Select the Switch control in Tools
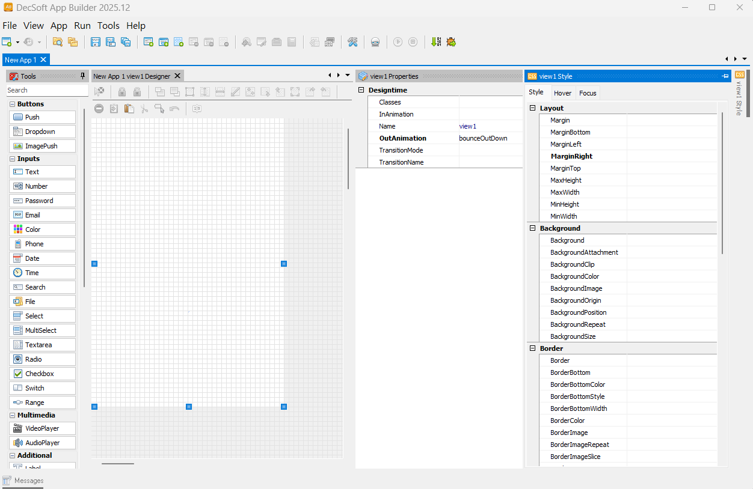Image resolution: width=753 pixels, height=489 pixels. point(43,388)
